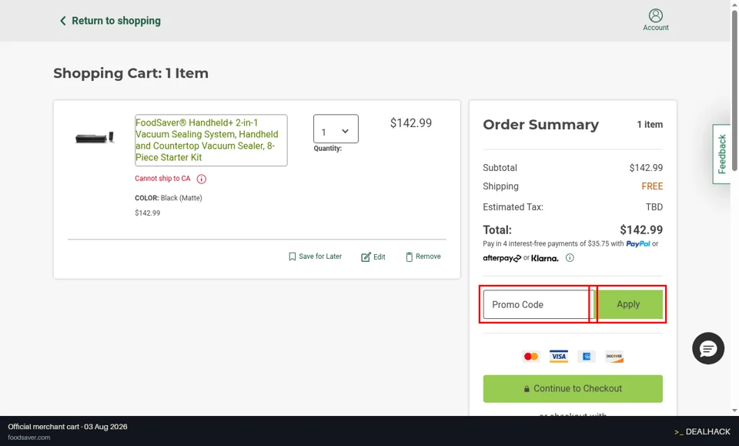Click the Apply promo button
Image resolution: width=739 pixels, height=446 pixels.
click(628, 304)
